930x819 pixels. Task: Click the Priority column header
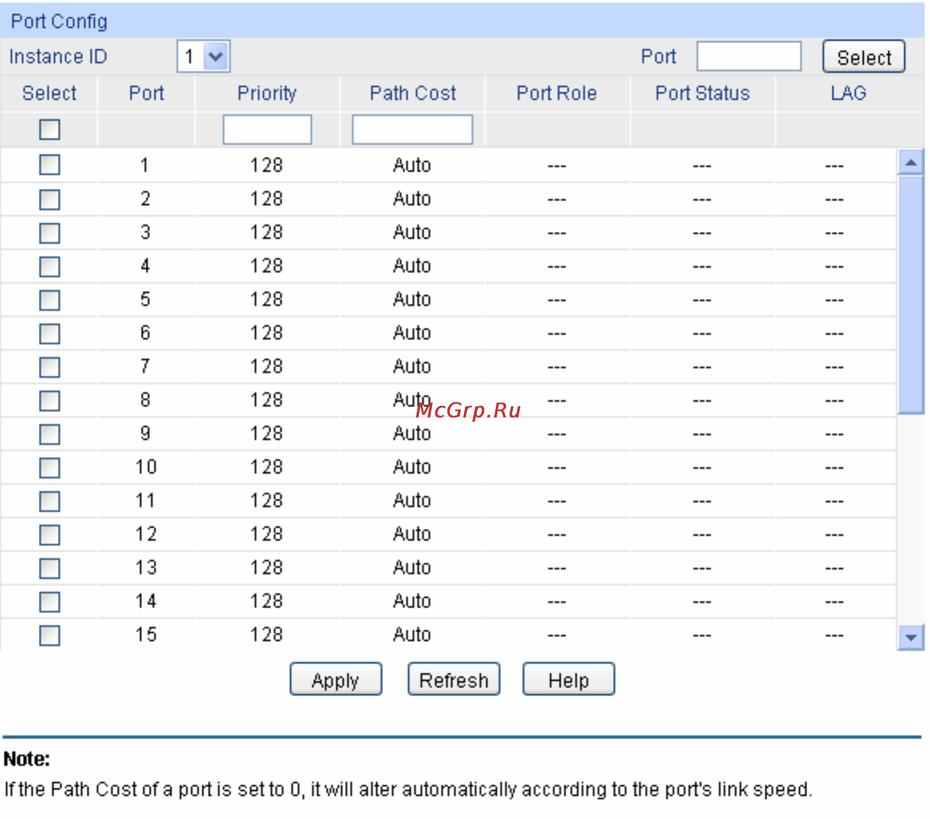(x=267, y=93)
